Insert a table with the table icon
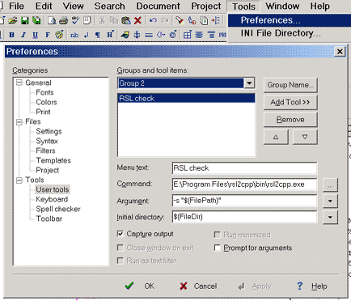 (188, 35)
